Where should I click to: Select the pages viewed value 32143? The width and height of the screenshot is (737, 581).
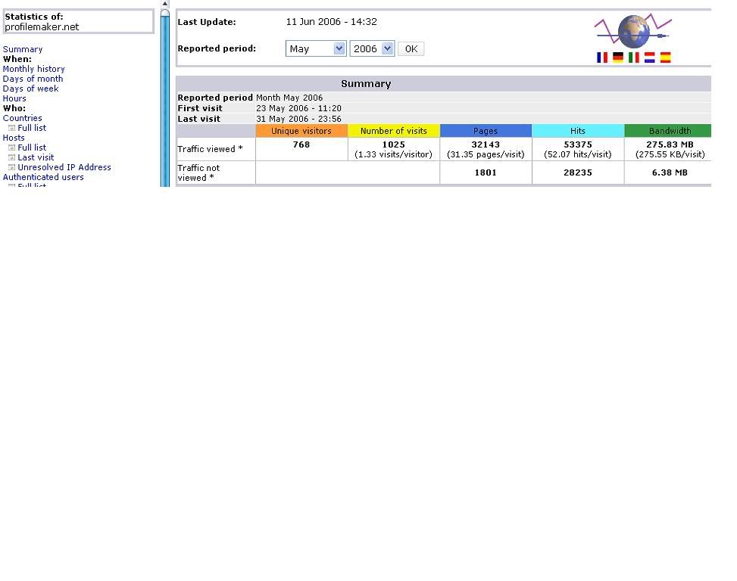coord(486,144)
